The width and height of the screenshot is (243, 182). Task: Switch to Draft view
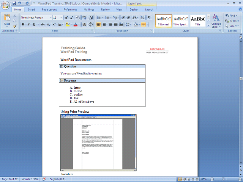(x=197, y=179)
